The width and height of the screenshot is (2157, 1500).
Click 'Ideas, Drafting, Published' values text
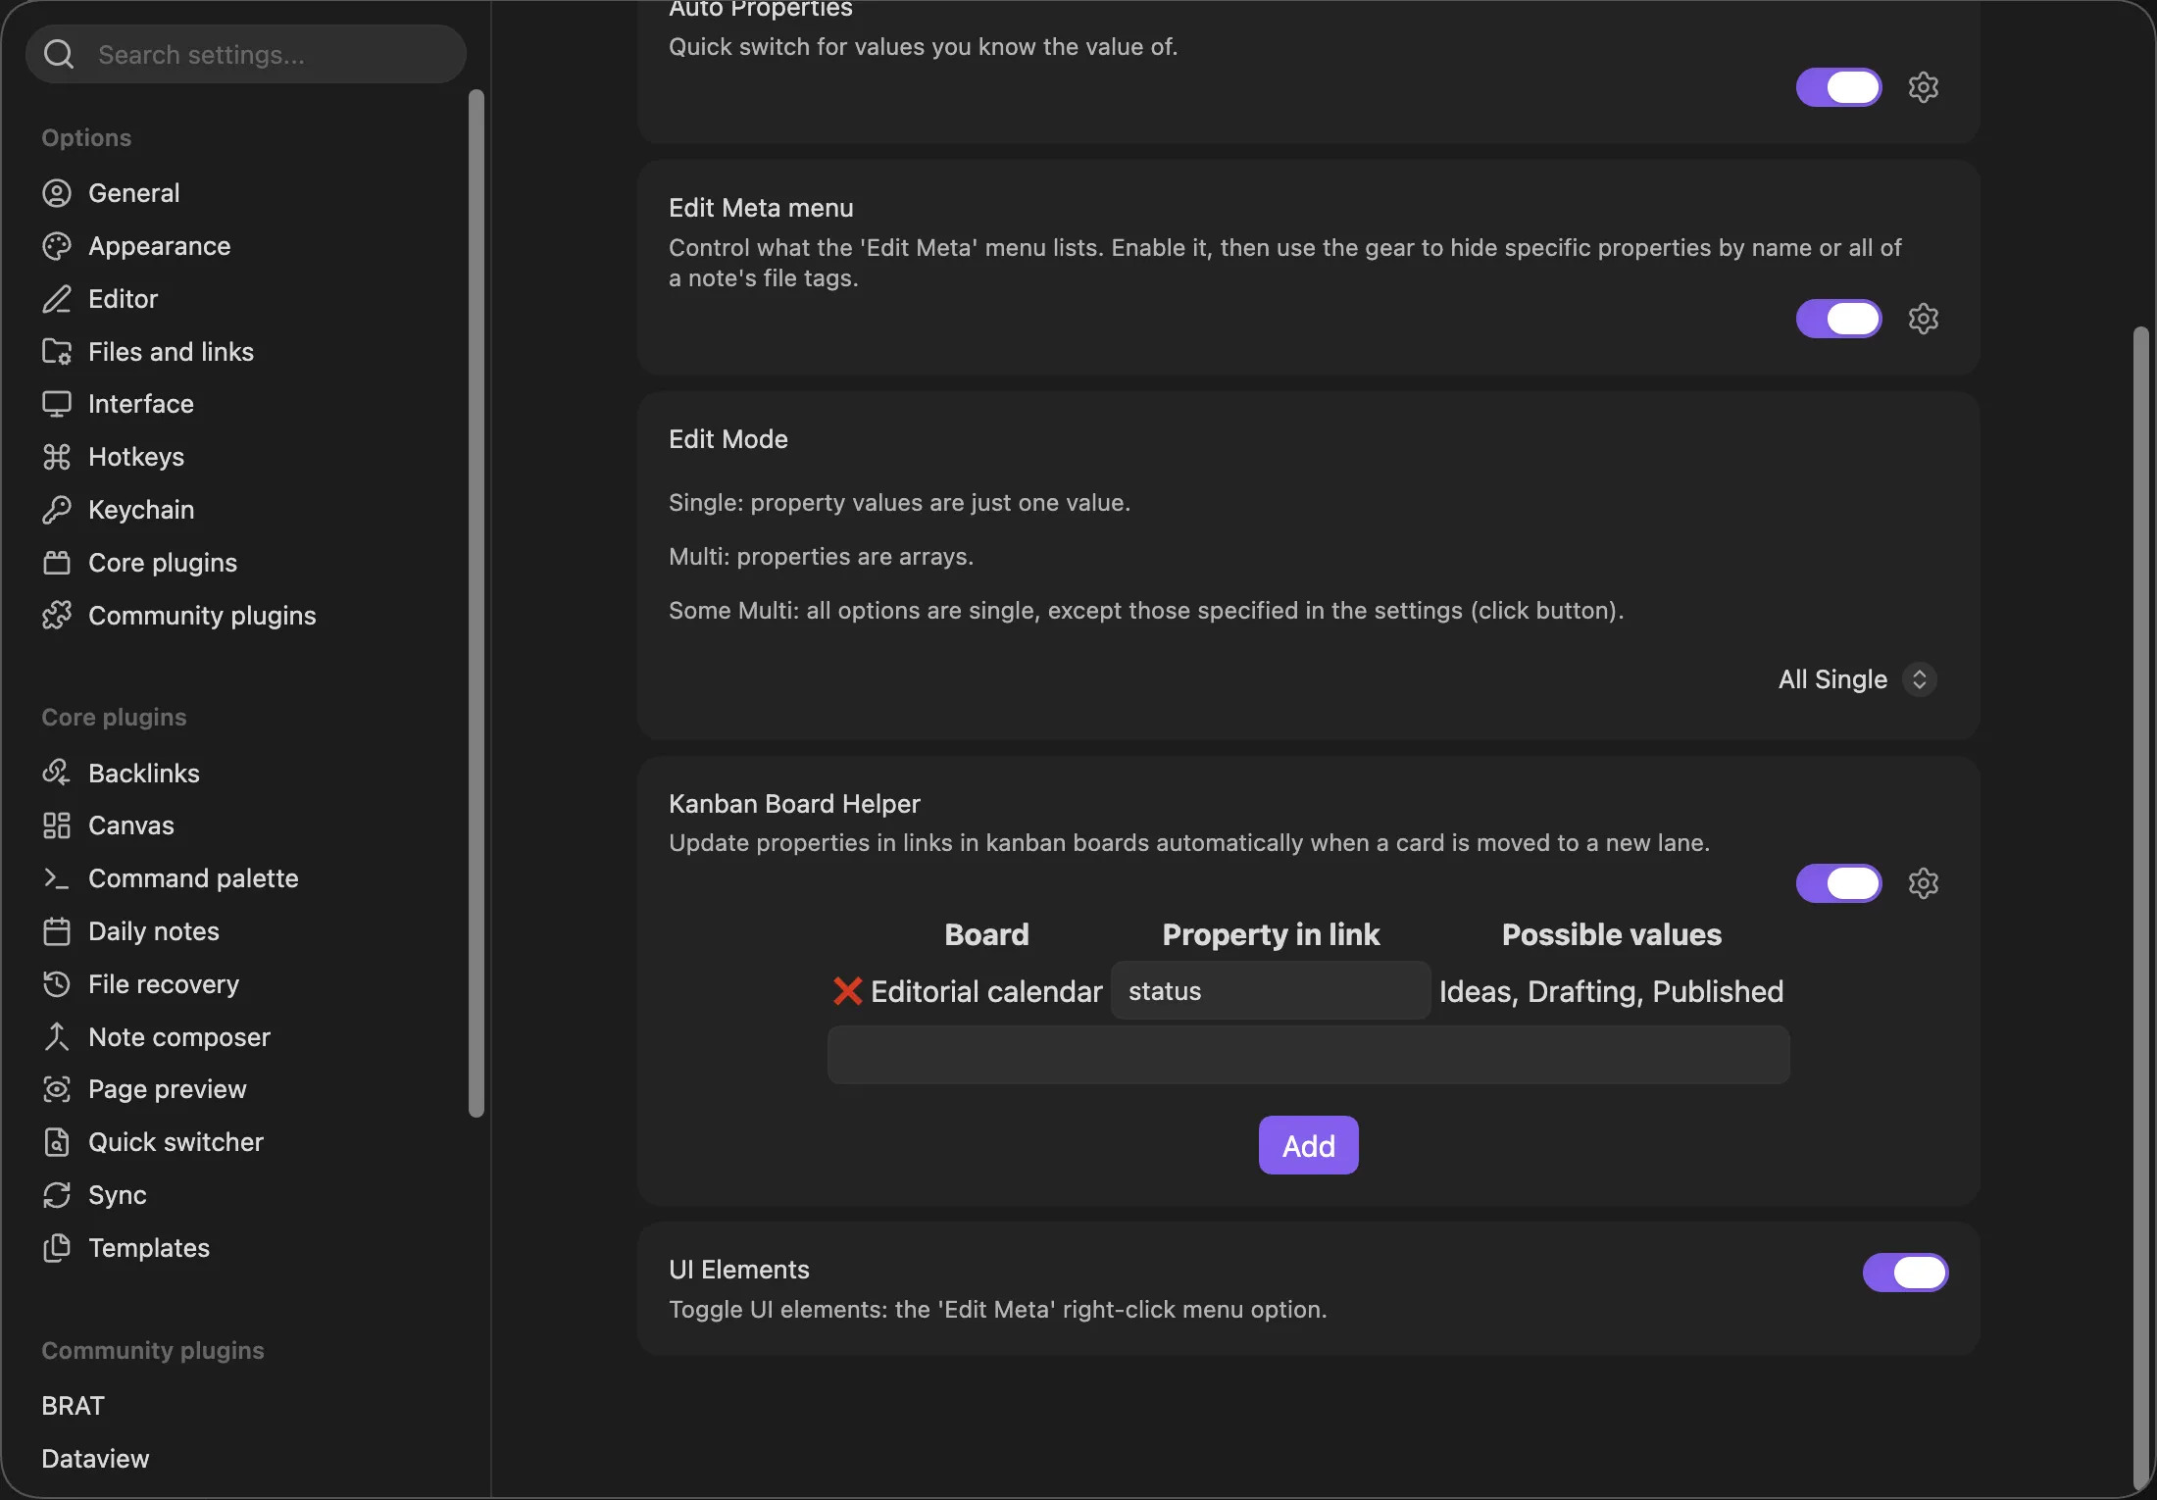coord(1611,991)
